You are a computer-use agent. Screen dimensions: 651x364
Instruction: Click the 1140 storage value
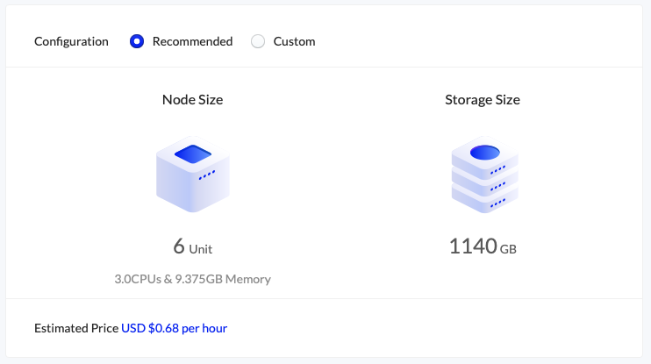click(x=473, y=246)
